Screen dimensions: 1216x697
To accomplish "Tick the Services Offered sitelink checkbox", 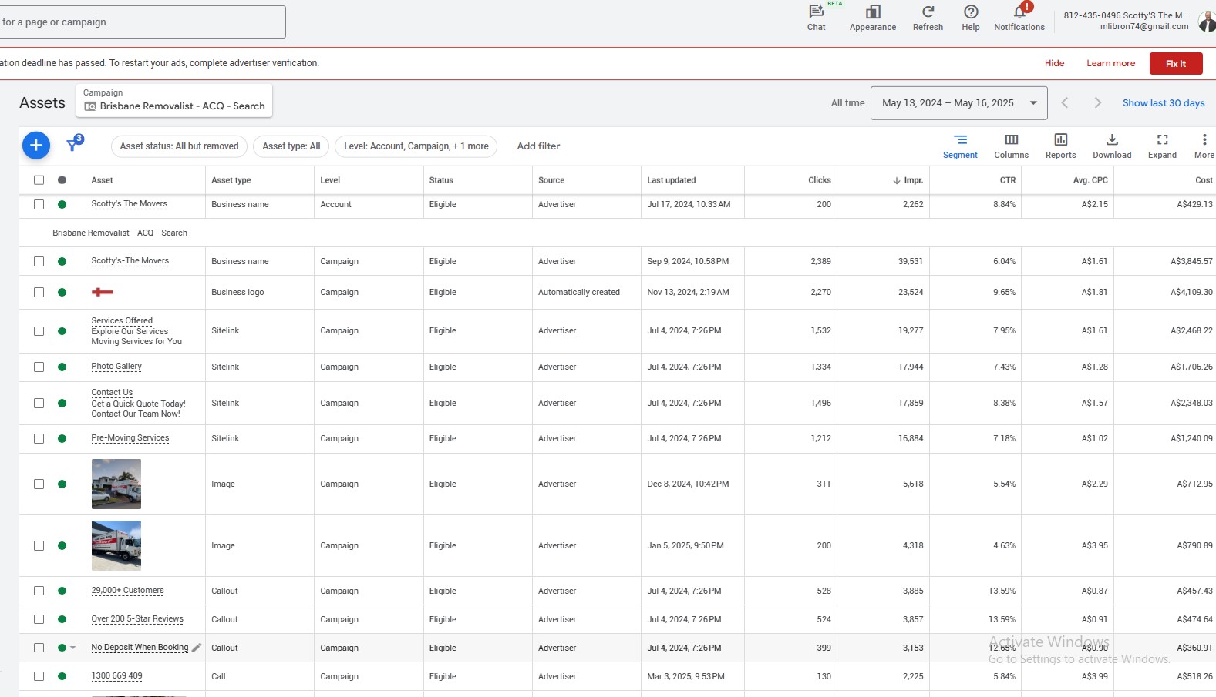I will pyautogui.click(x=39, y=331).
